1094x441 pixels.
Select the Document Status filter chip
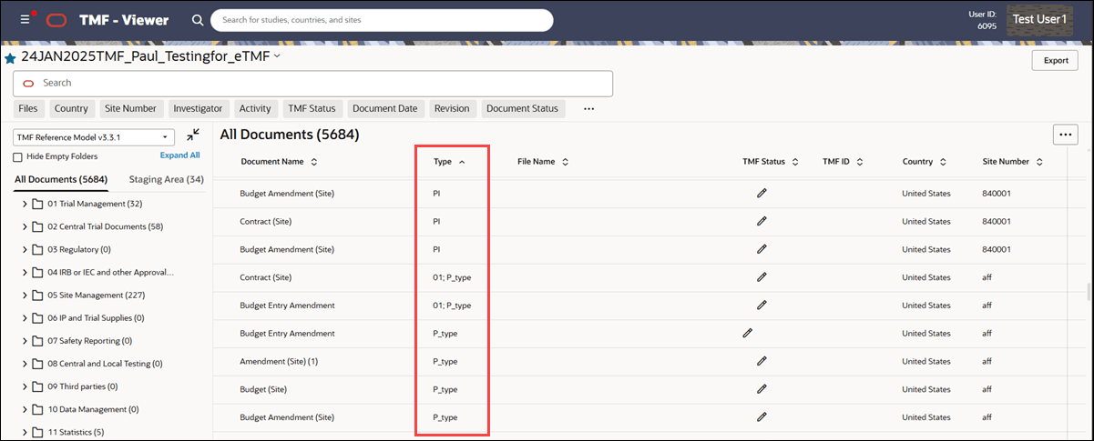[x=522, y=108]
